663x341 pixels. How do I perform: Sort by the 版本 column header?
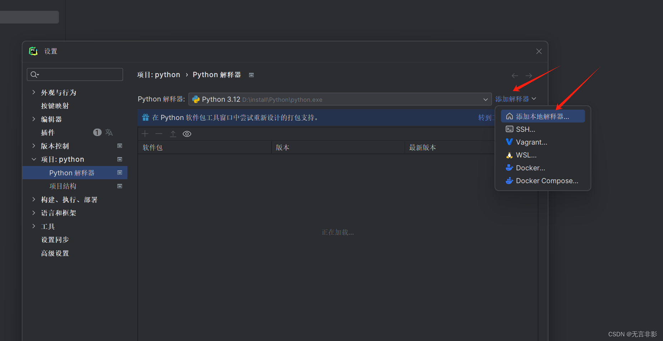pyautogui.click(x=338, y=147)
